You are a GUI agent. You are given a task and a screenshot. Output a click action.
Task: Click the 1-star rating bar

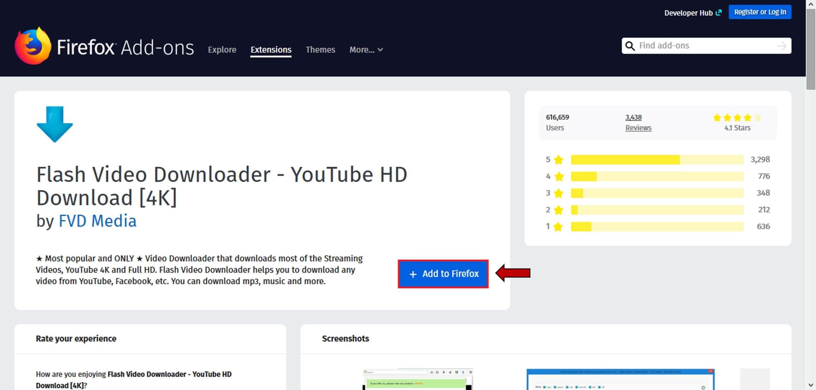tap(657, 227)
